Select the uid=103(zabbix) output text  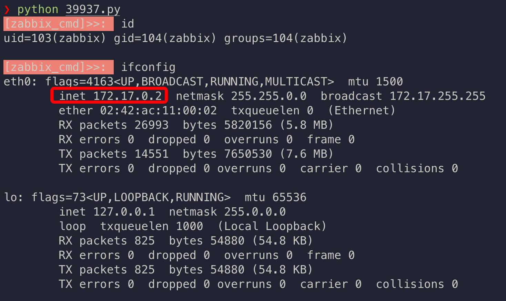tap(55, 38)
